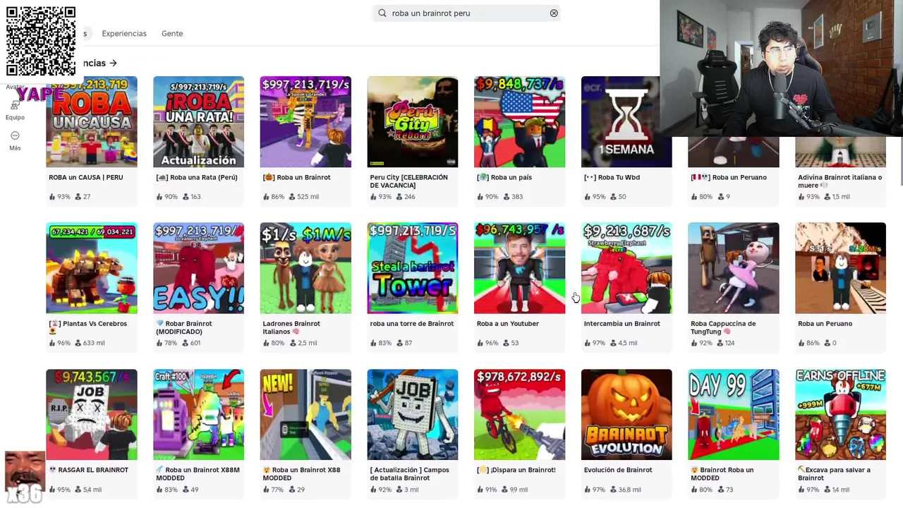The height and width of the screenshot is (508, 903).
Task: Open the Roba una Rata thumbnail
Action: pos(198,121)
